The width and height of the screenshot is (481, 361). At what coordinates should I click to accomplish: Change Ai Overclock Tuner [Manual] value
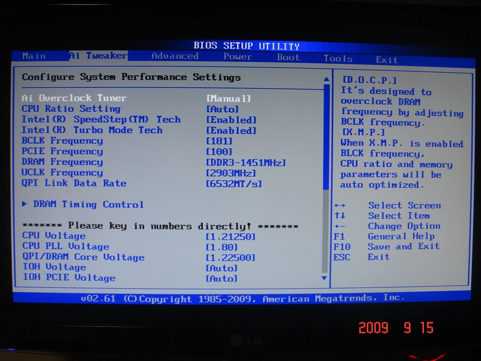(229, 99)
